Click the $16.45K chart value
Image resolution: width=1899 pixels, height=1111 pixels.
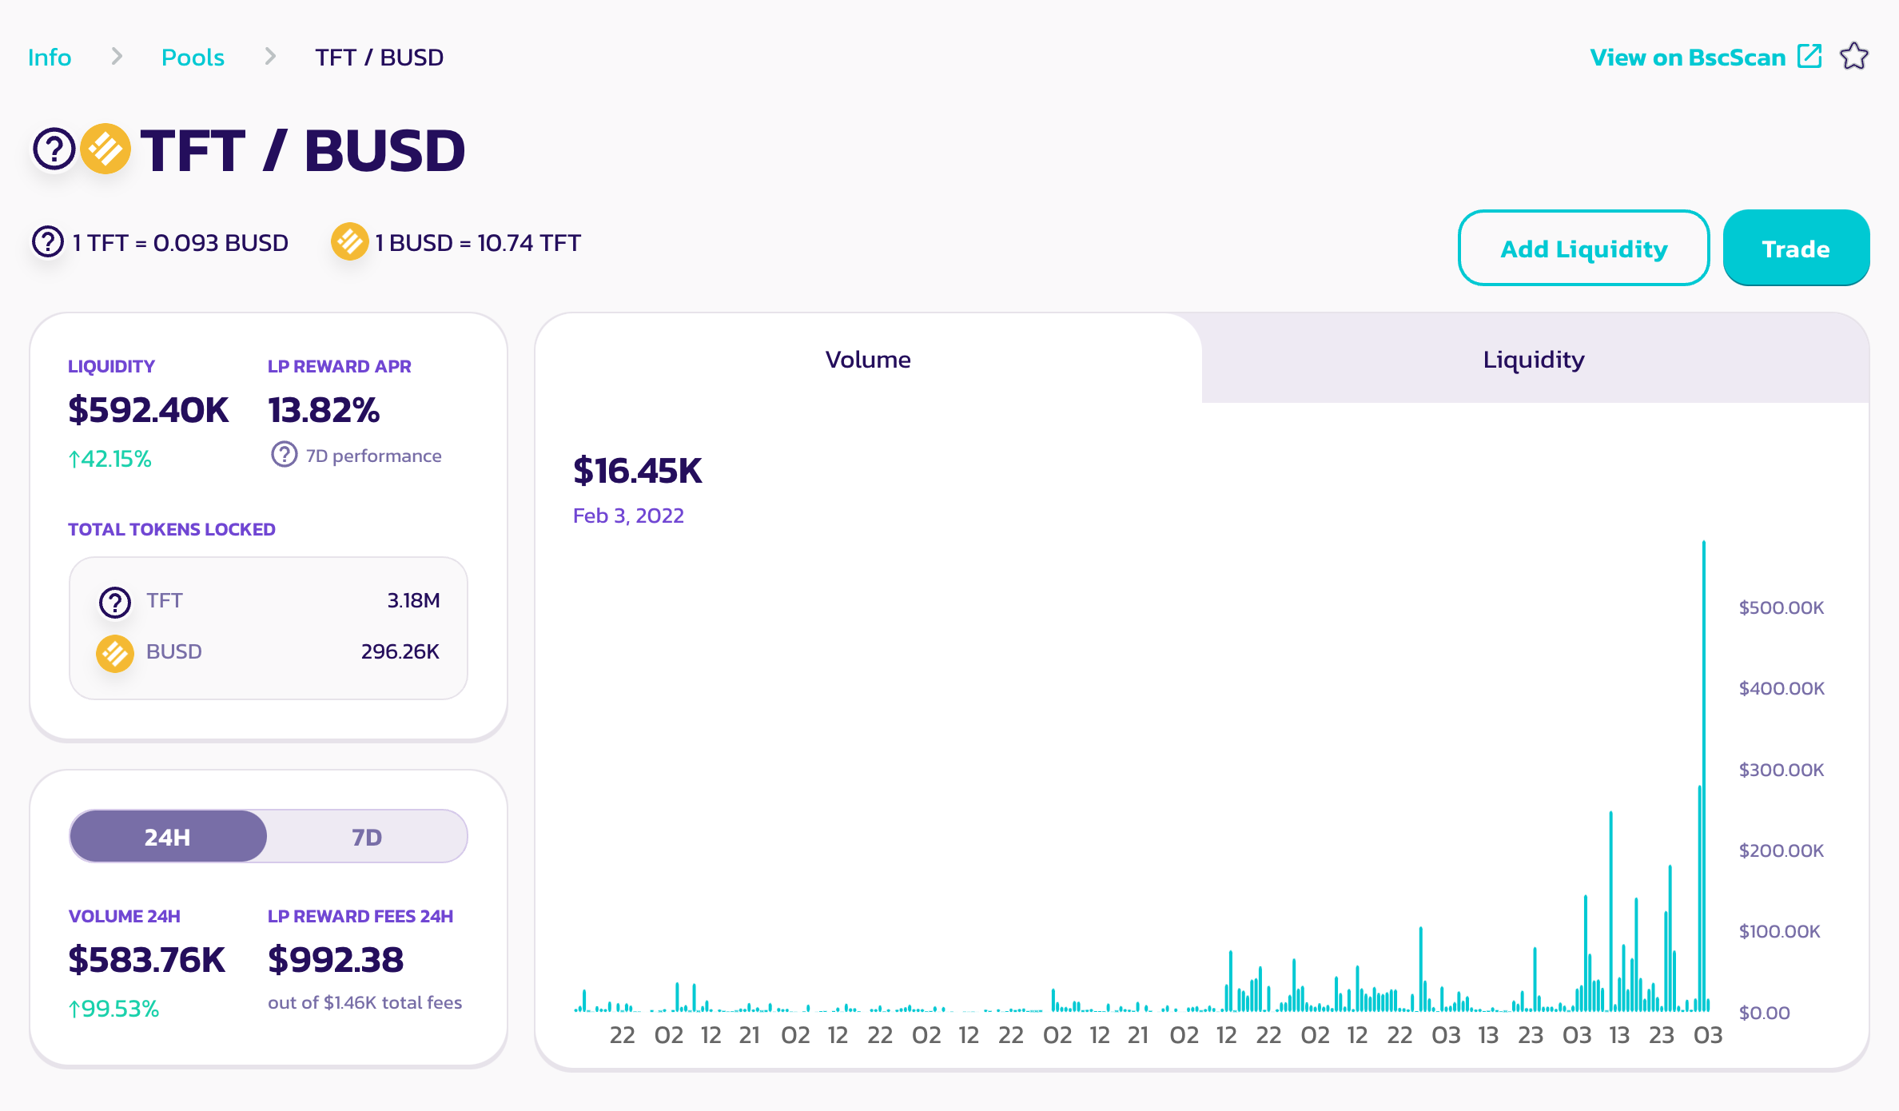637,471
